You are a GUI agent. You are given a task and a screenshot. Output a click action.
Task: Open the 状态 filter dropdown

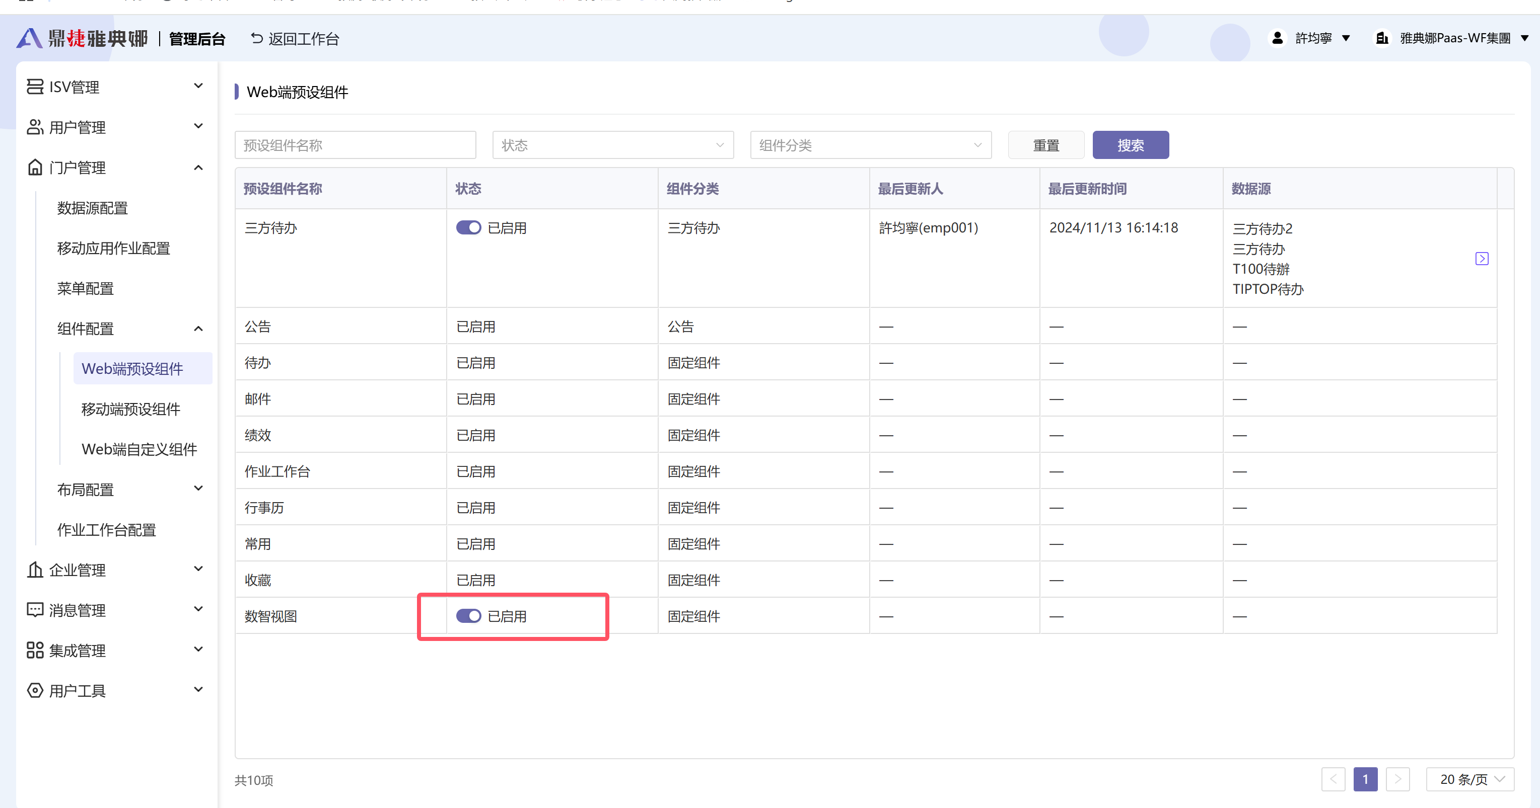612,145
